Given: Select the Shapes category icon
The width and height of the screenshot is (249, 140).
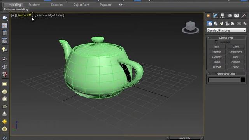Looking at the screenshot, I should tap(216, 23).
